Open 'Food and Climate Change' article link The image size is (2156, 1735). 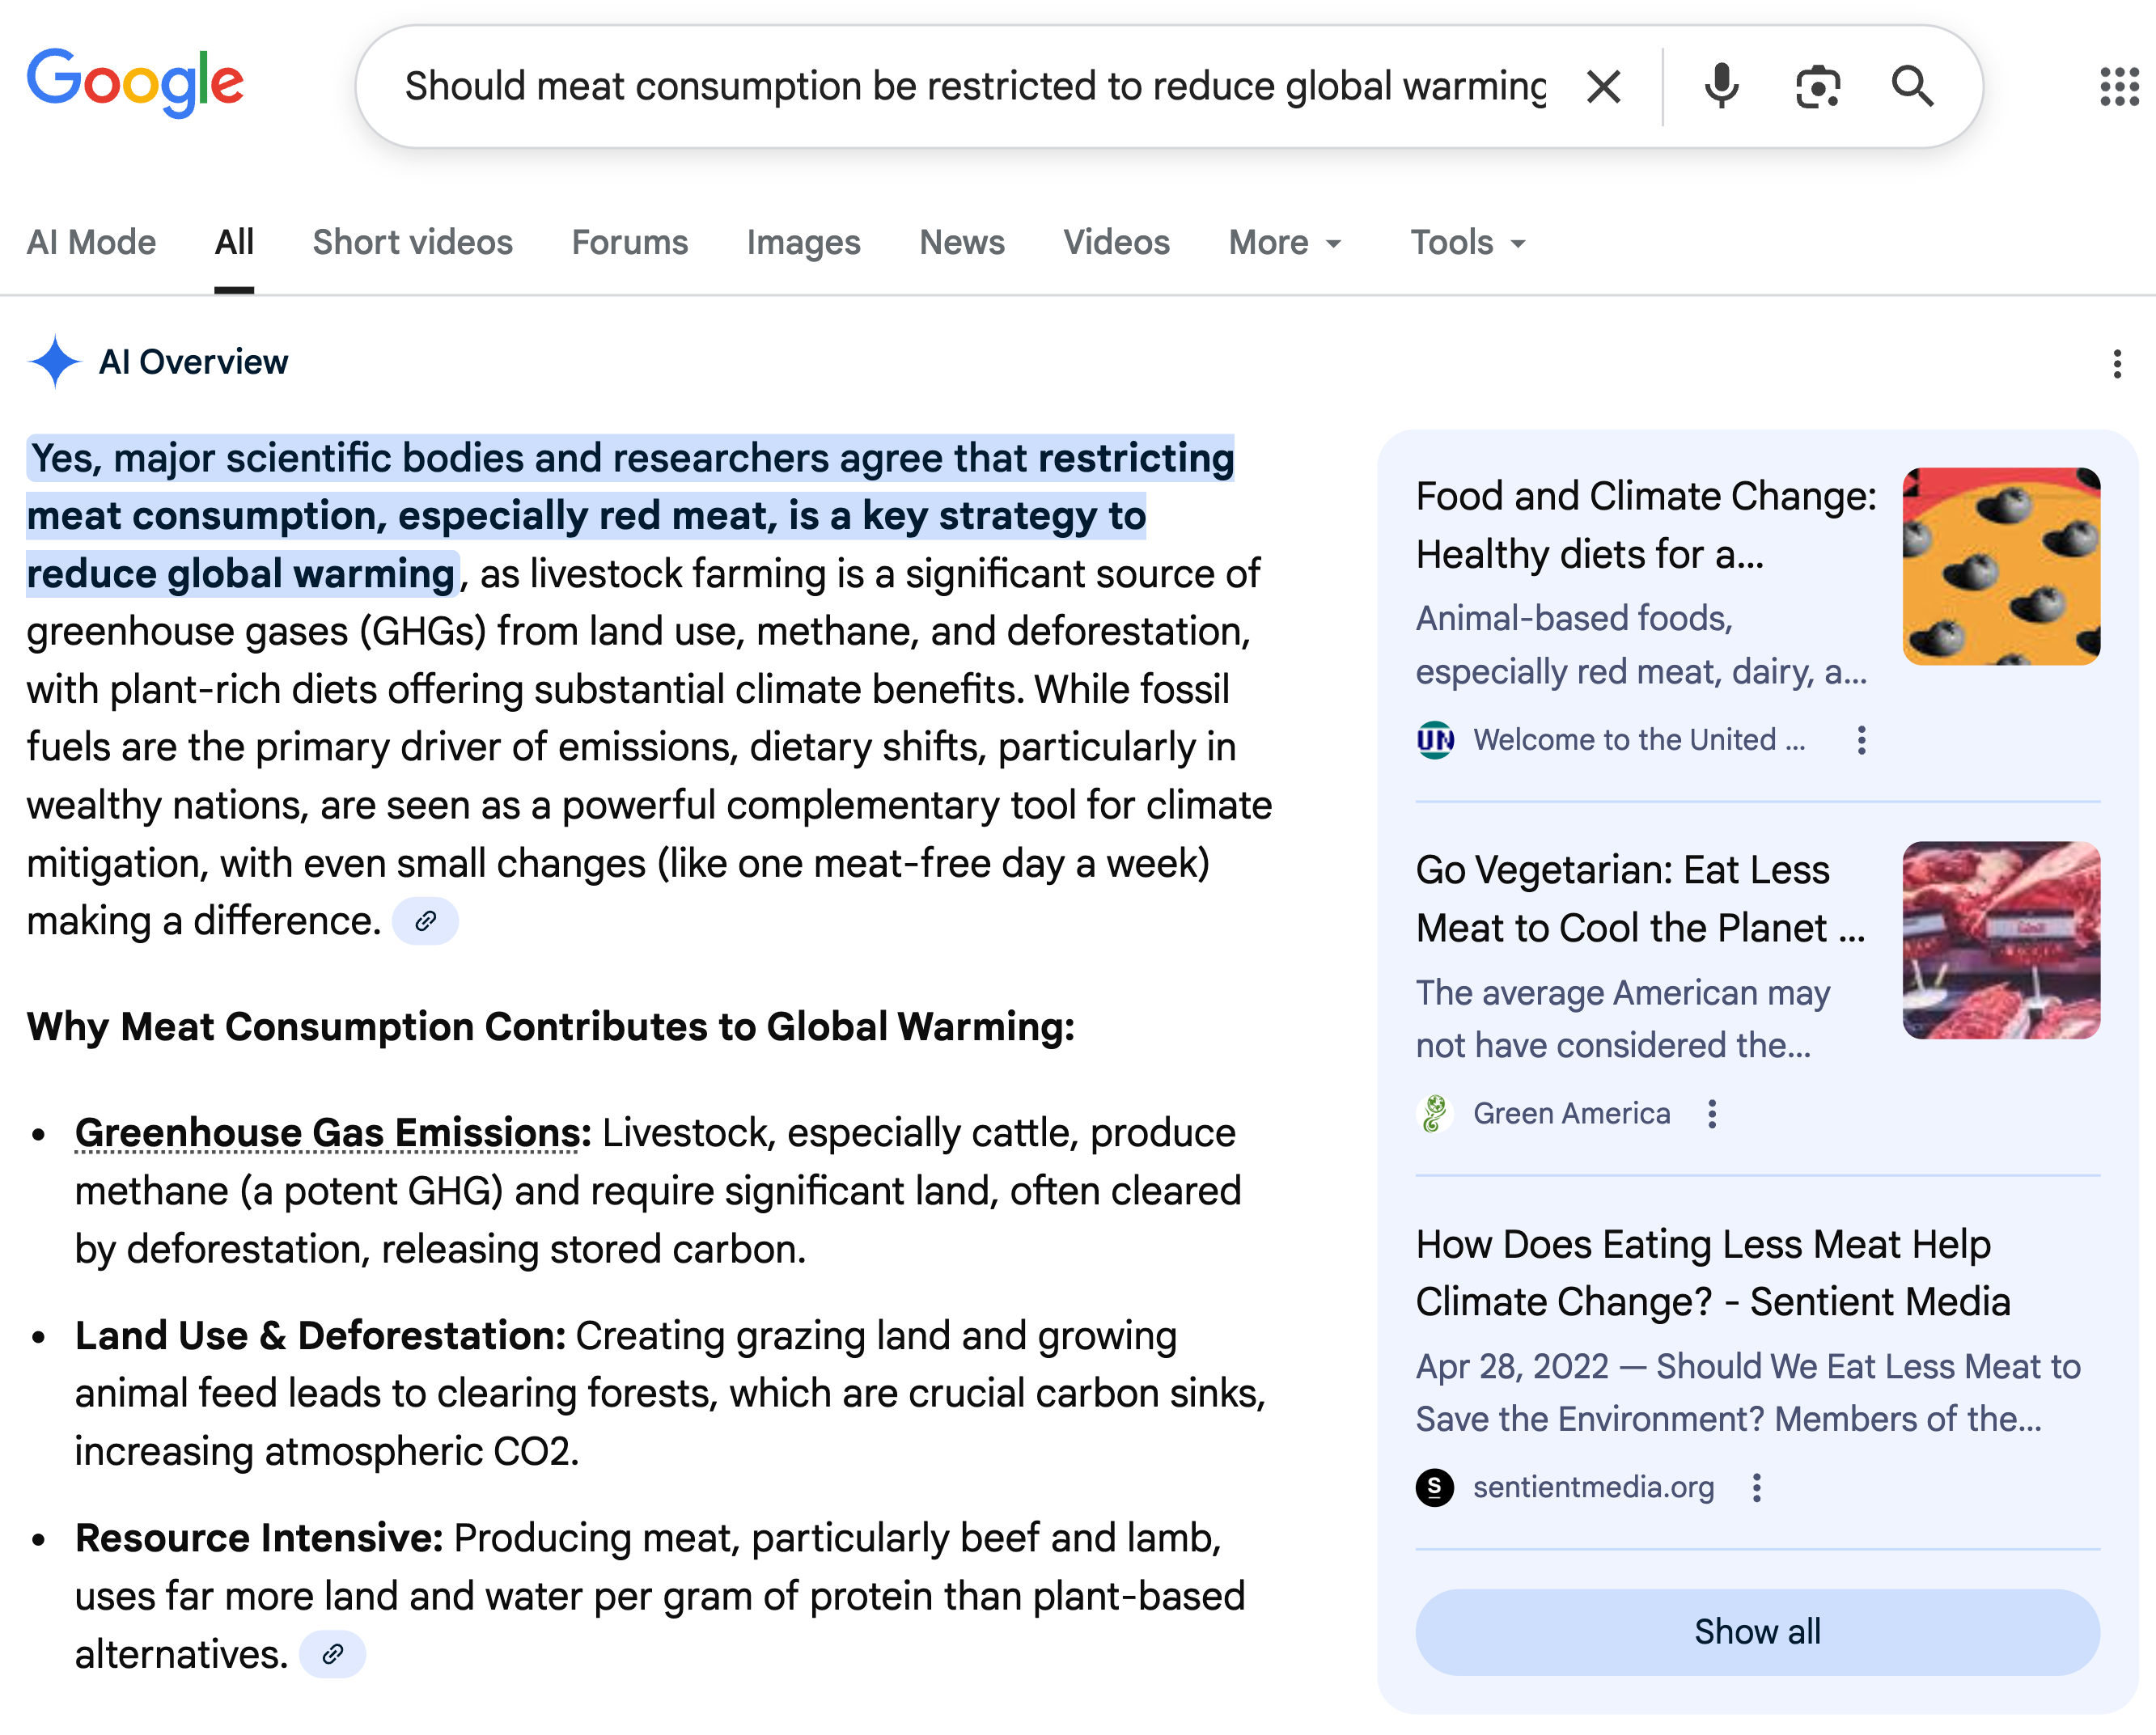click(x=1646, y=525)
